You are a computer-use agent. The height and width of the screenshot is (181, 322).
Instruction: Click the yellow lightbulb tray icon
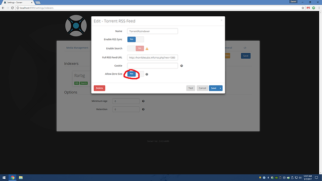tap(260, 178)
